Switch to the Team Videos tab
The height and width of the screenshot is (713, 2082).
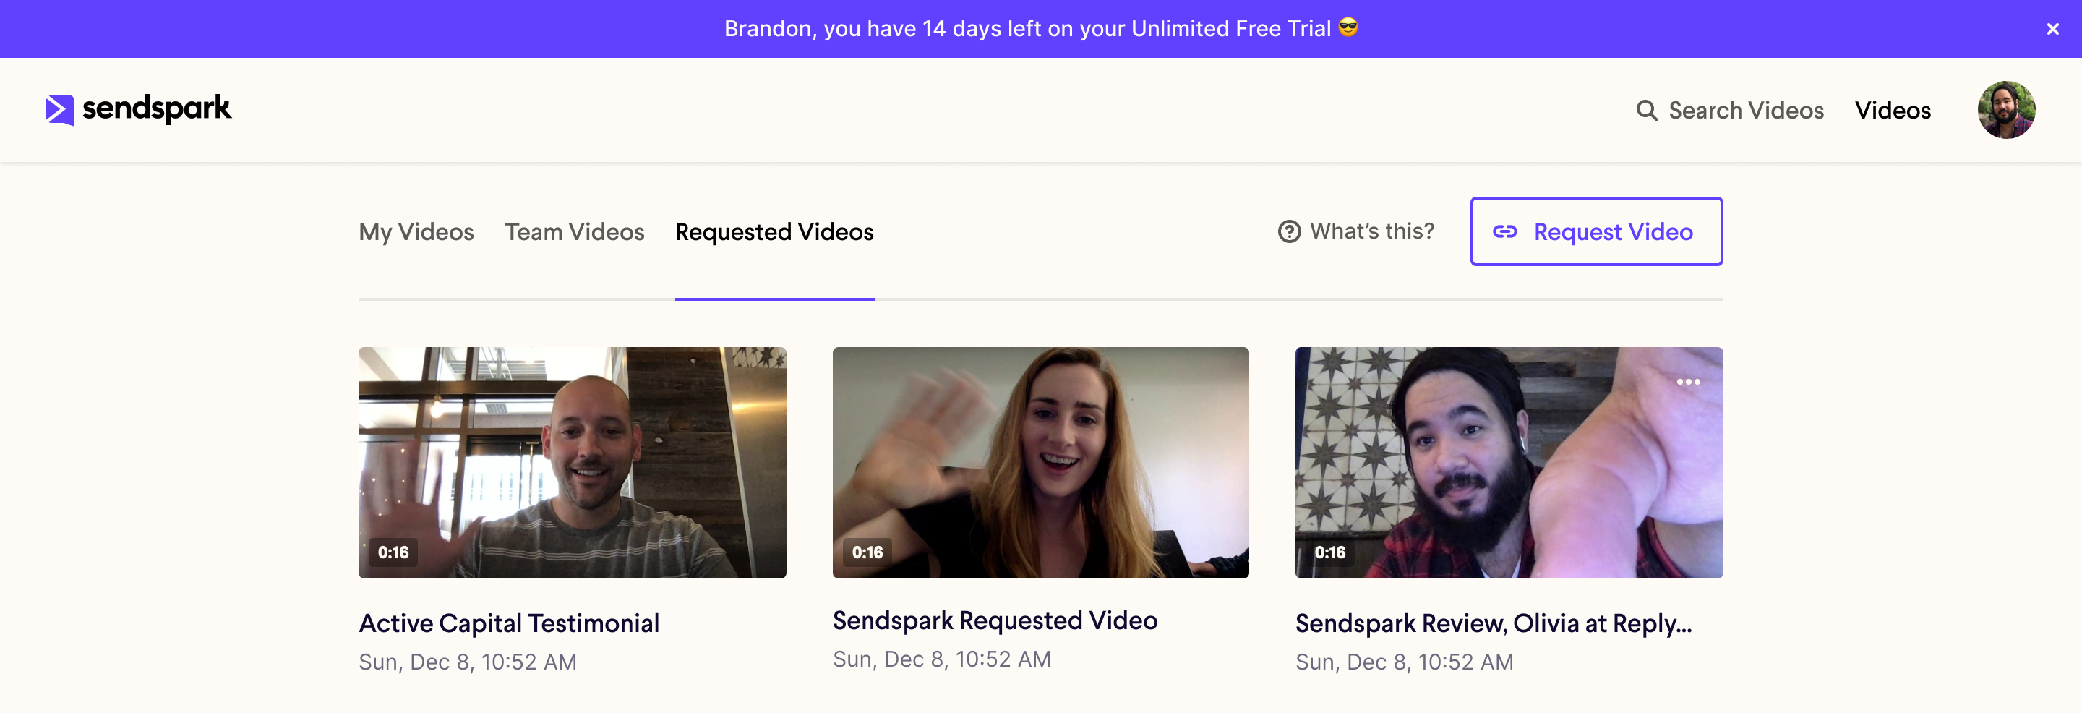point(575,232)
